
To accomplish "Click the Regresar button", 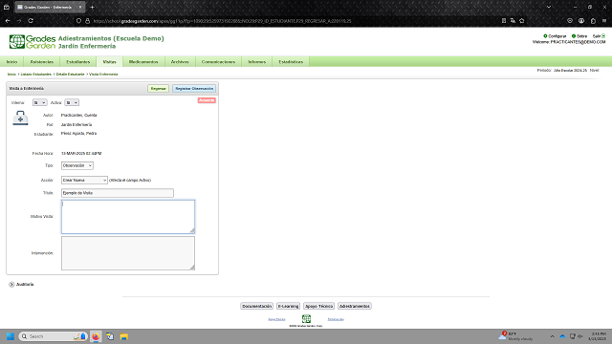I will 158,89.
